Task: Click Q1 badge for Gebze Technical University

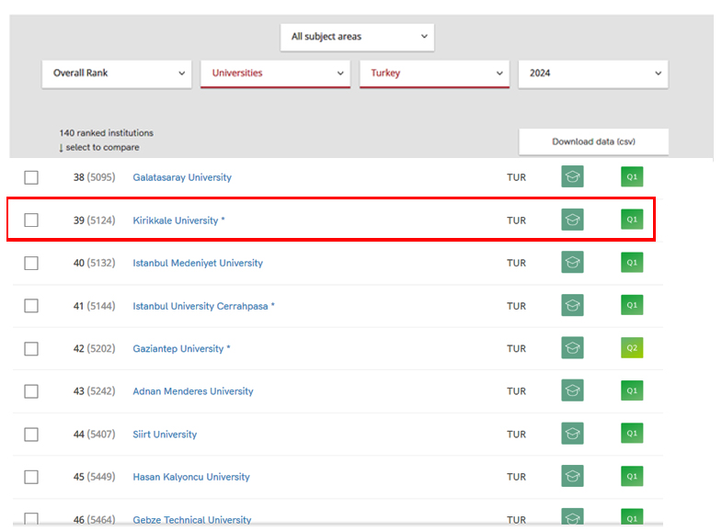Action: click(x=632, y=516)
